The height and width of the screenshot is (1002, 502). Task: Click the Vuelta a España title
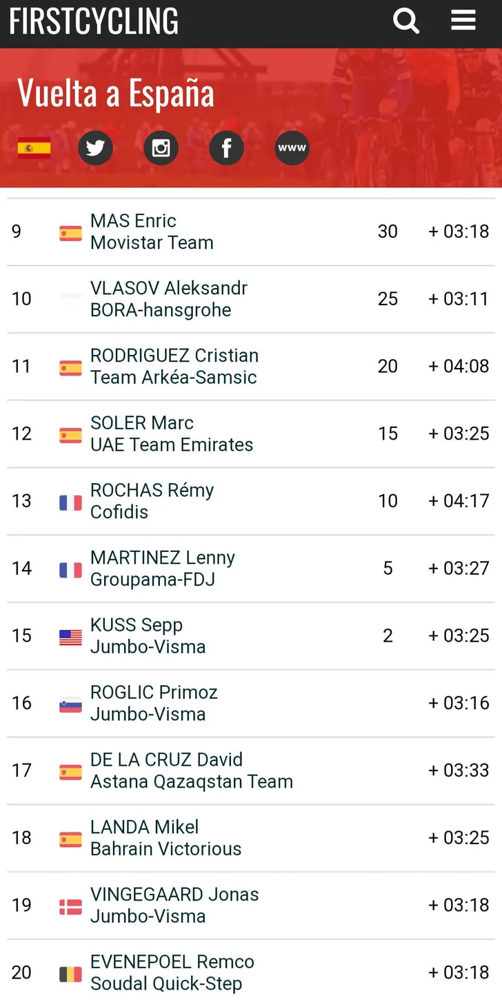(116, 93)
